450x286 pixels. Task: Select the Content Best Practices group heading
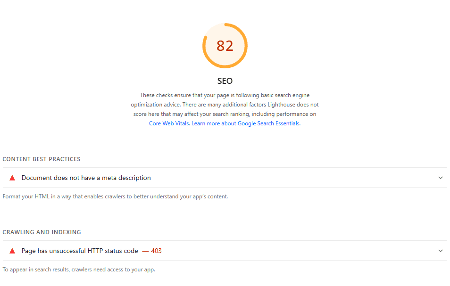pyautogui.click(x=42, y=159)
